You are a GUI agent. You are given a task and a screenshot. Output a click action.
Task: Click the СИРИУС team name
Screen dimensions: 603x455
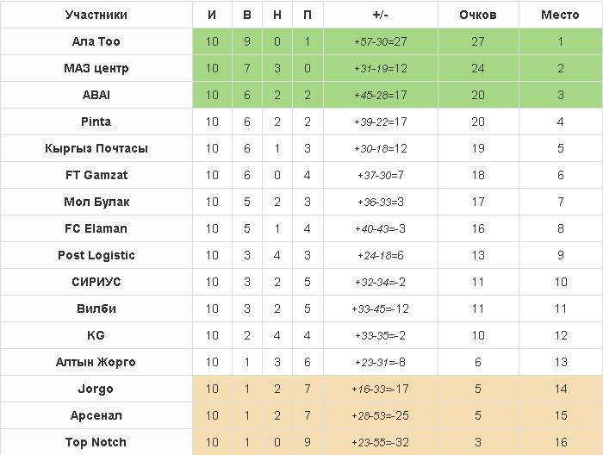(x=96, y=282)
